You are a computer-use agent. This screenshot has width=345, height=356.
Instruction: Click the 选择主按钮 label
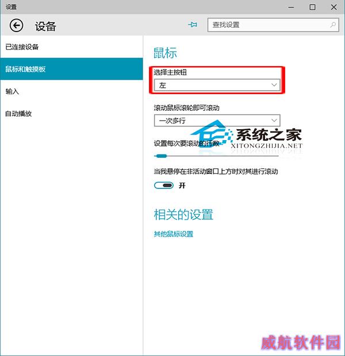click(170, 72)
